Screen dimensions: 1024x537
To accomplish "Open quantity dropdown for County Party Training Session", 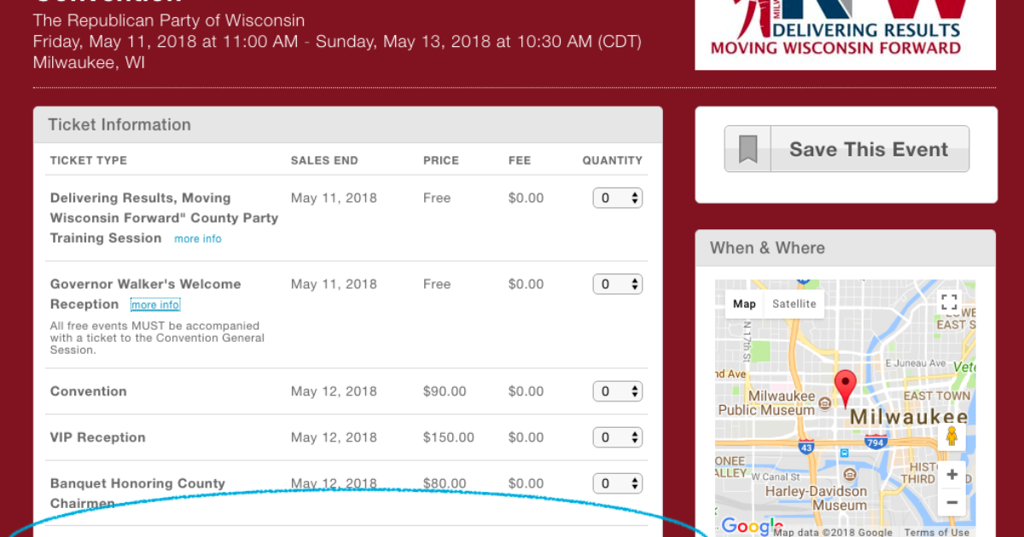I will [x=618, y=198].
